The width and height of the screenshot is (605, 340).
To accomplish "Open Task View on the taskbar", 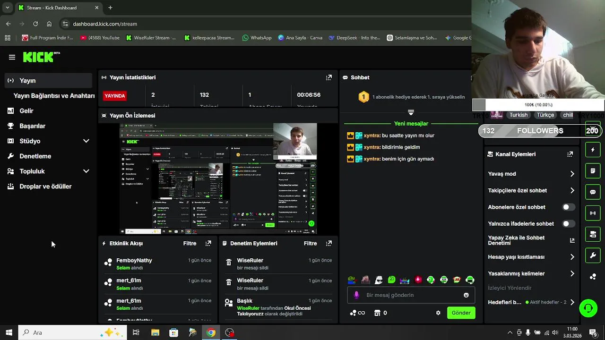I will tap(136, 332).
